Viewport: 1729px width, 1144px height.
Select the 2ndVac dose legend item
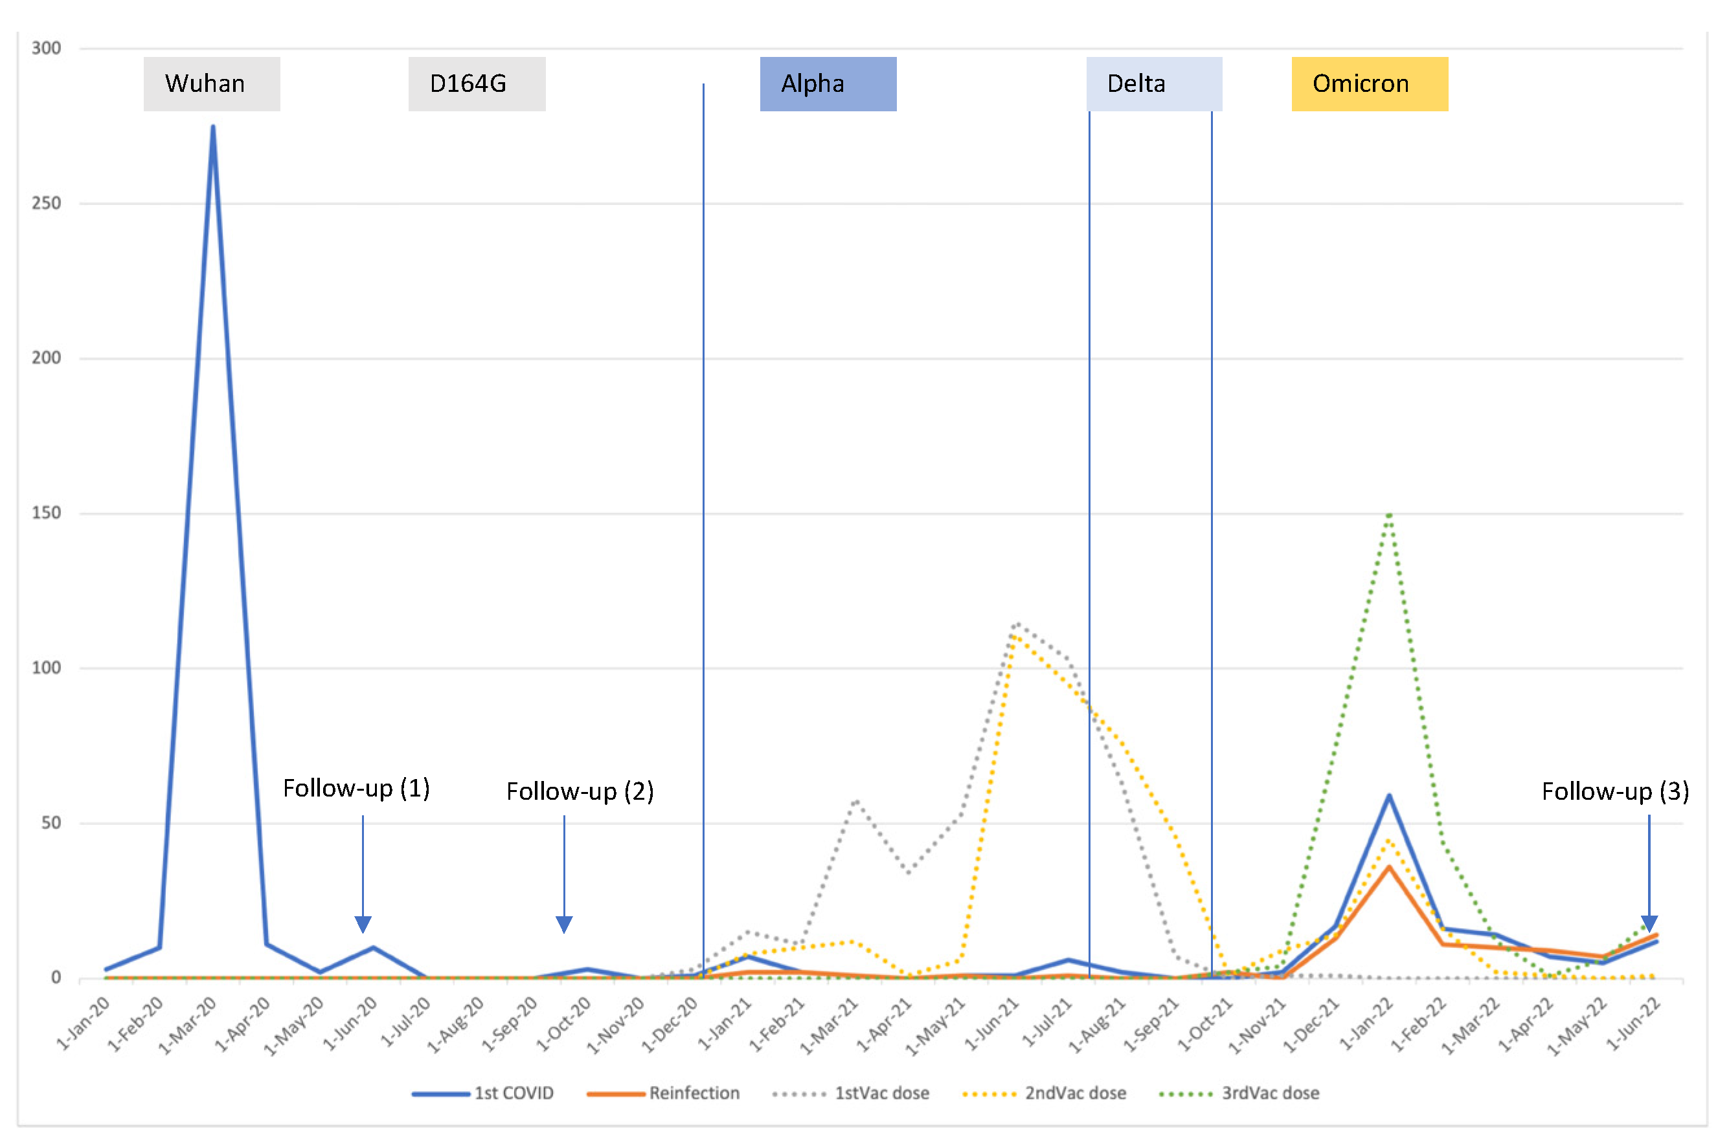point(1075,1093)
